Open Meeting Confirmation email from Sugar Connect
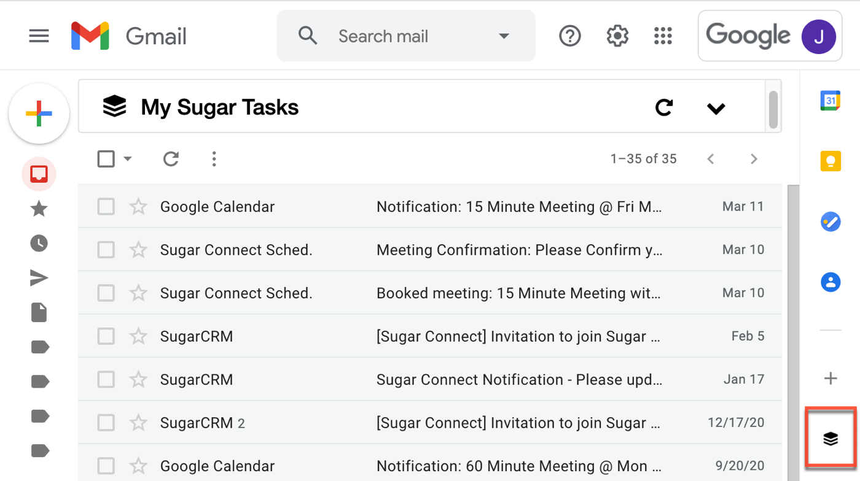Screen dimensions: 860x481 (x=518, y=250)
